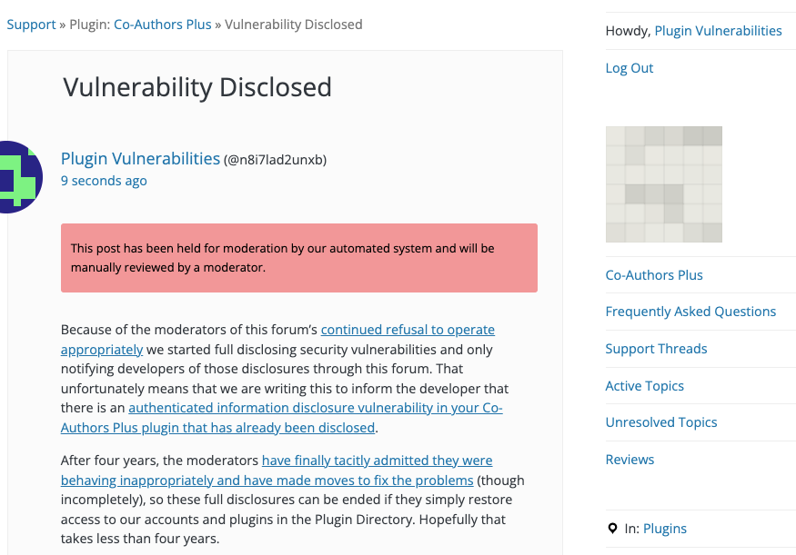Click the '9 seconds ago' timestamp link
Image resolution: width=796 pixels, height=555 pixels.
[104, 181]
